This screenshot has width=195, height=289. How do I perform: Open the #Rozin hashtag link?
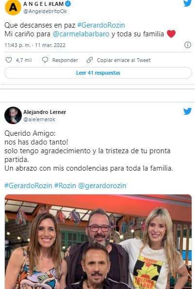click(x=65, y=186)
